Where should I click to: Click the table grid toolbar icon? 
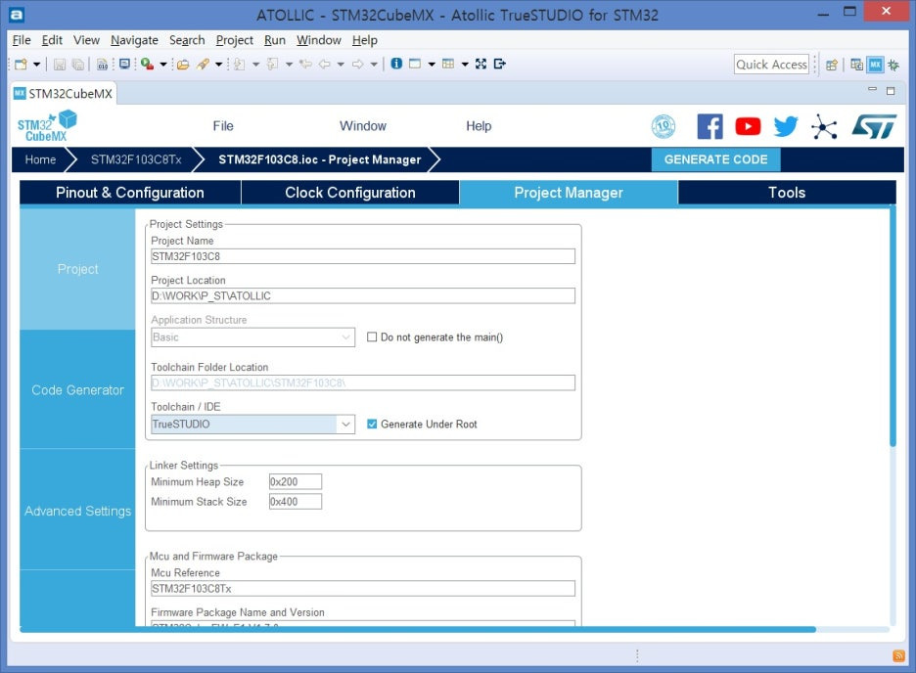point(448,64)
